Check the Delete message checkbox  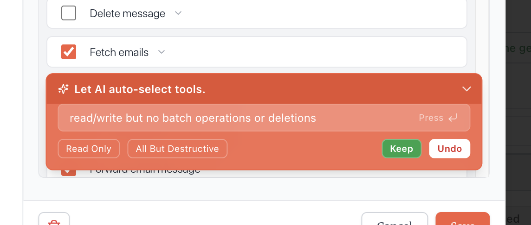click(x=69, y=13)
